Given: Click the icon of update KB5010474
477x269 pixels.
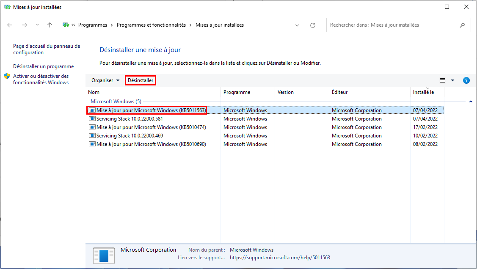Looking at the screenshot, I should [92, 127].
